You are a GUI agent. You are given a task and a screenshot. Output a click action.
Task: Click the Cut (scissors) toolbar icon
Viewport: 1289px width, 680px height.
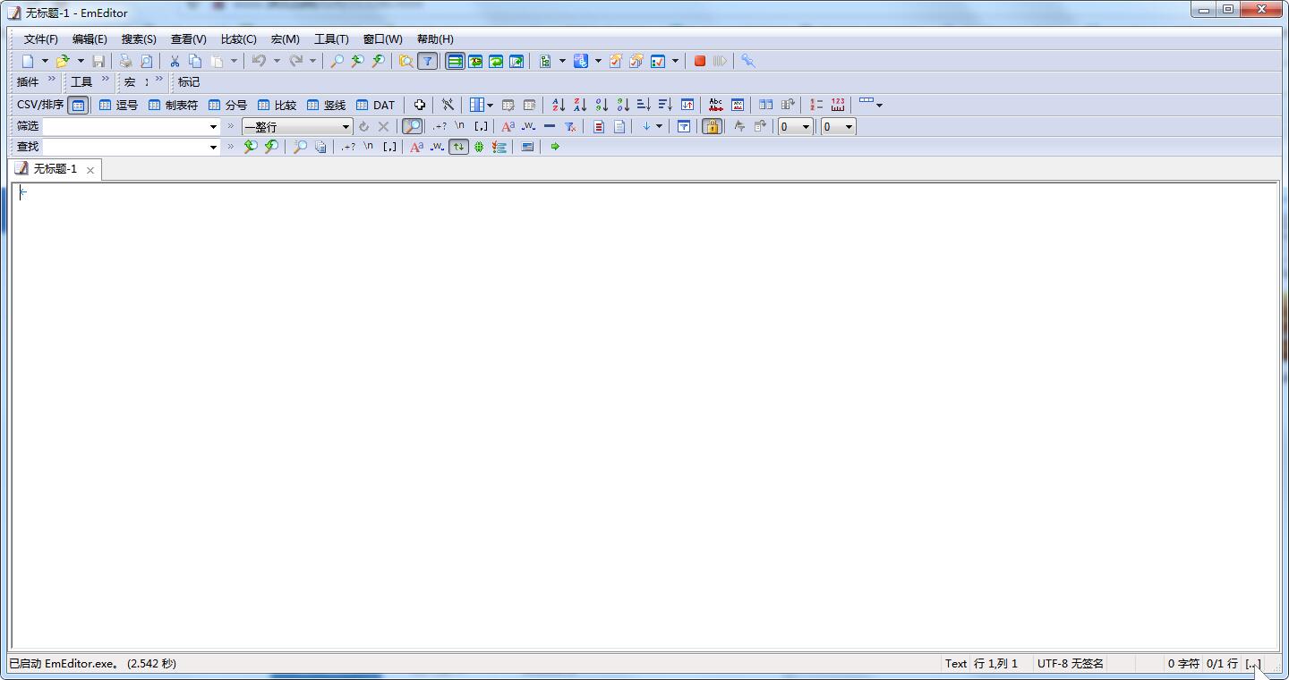coord(175,60)
